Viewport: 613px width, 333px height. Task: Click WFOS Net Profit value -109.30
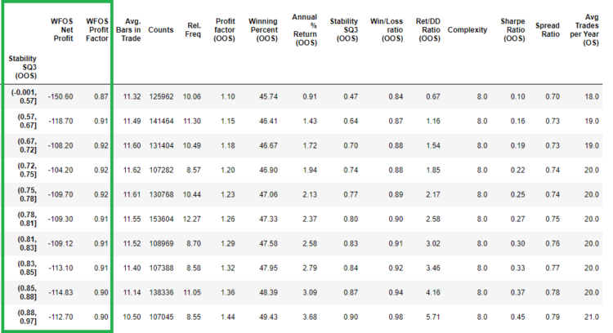[60, 219]
